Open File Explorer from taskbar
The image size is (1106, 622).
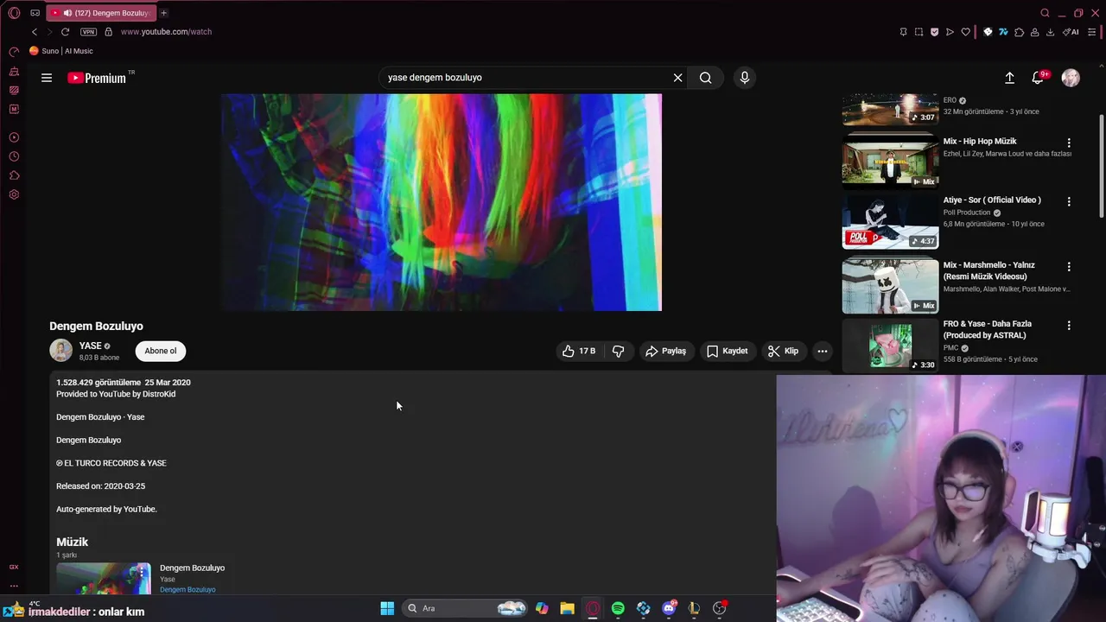coord(567,608)
